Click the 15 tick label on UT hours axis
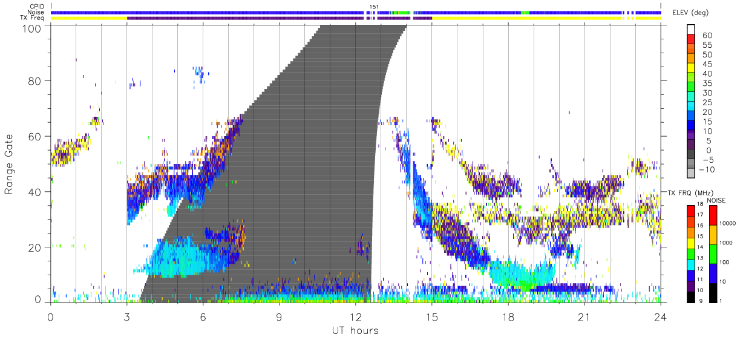The height and width of the screenshot is (343, 743). (431, 317)
